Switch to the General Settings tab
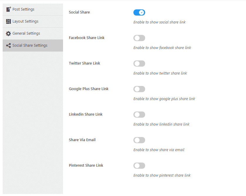Screen dimensions: 246x196 [x=33, y=33]
